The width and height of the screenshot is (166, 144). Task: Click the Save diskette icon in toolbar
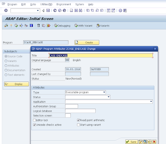(48, 10)
